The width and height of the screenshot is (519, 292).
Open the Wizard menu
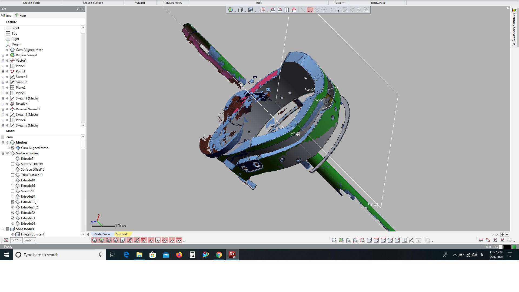(140, 3)
